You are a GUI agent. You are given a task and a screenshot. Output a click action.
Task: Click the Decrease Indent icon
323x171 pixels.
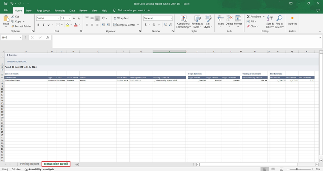(103, 25)
